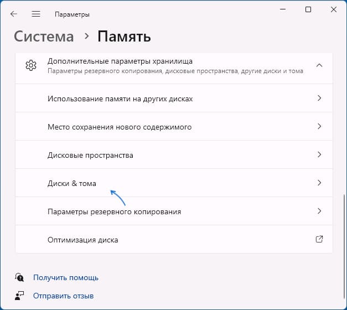The image size is (347, 310).
Task: Open the hamburger navigation menu
Action: pyautogui.click(x=36, y=14)
